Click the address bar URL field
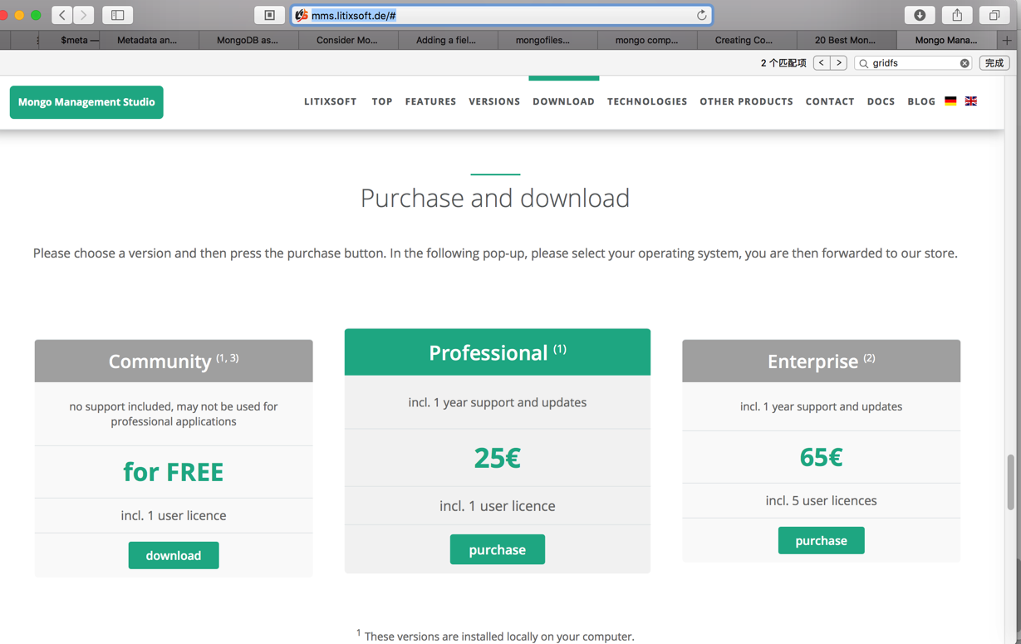This screenshot has width=1021, height=644. pos(498,15)
